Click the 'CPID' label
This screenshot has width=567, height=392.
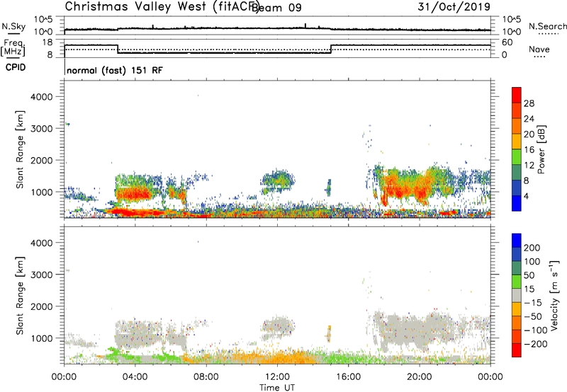click(x=16, y=67)
